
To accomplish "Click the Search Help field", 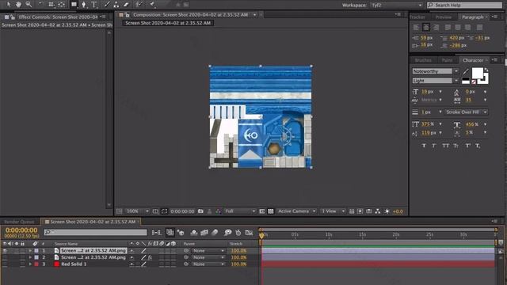I will (465, 6).
